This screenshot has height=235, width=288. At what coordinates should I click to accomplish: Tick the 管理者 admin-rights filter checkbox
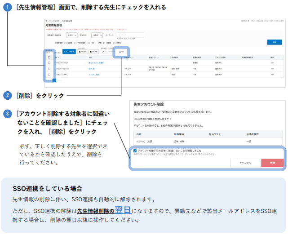click(66, 43)
